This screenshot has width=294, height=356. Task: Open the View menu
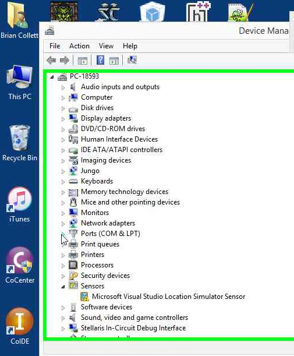pos(106,46)
